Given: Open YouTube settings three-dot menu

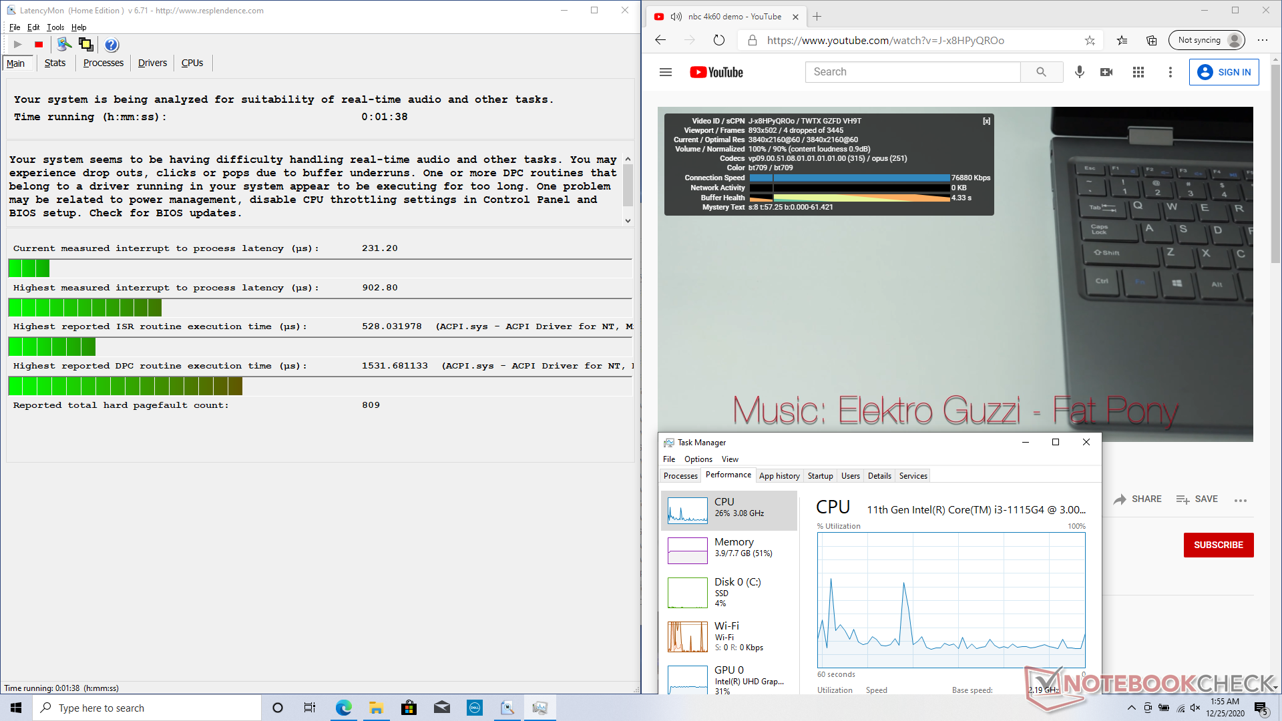Looking at the screenshot, I should click(x=1170, y=72).
